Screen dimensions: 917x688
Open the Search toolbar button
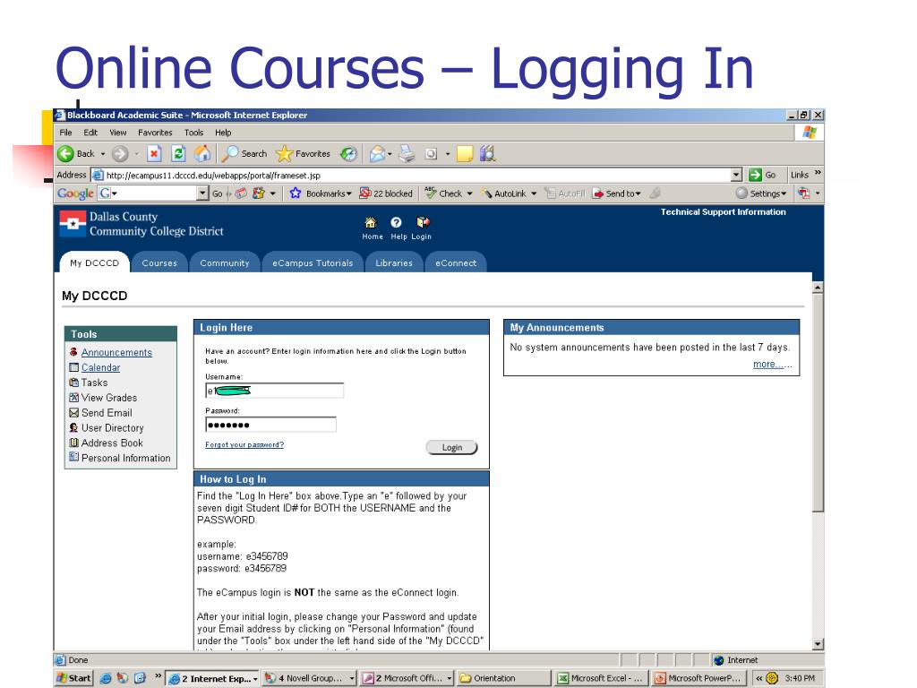244,154
